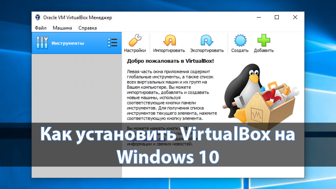Minimize the VirtualBox Менеджер window
This screenshot has height=189, width=336.
259,18
